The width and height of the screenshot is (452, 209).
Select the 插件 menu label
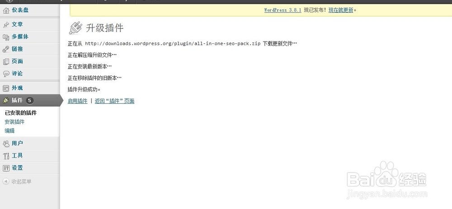pyautogui.click(x=17, y=100)
